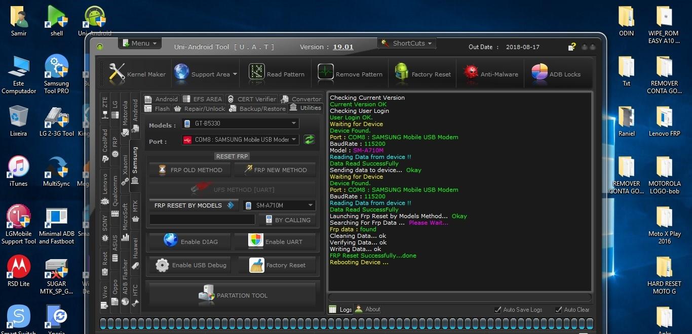Click the green power indicator icon

(x=100, y=47)
